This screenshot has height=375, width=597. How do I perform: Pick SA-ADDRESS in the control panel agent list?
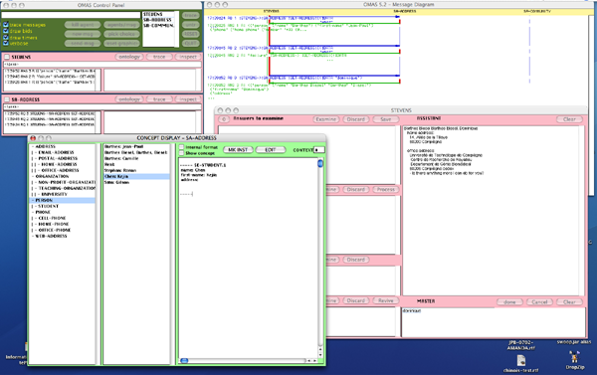[x=157, y=20]
